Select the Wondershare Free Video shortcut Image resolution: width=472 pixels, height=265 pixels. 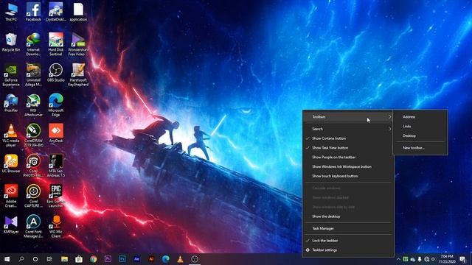click(x=78, y=45)
